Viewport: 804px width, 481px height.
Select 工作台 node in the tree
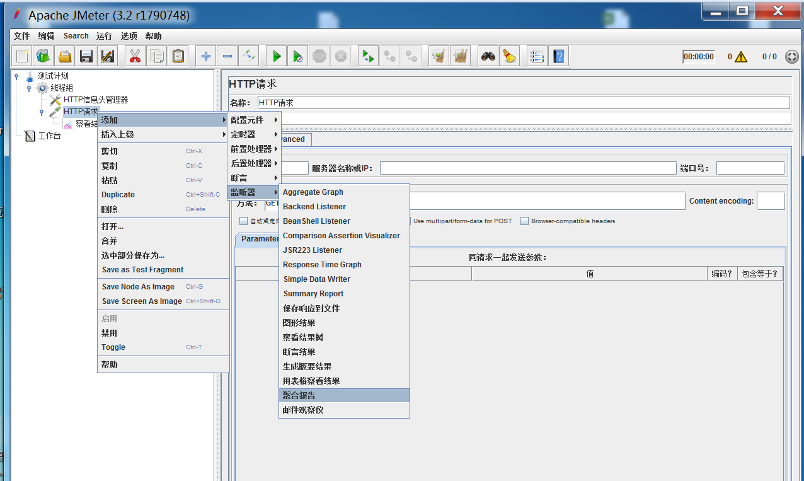49,136
